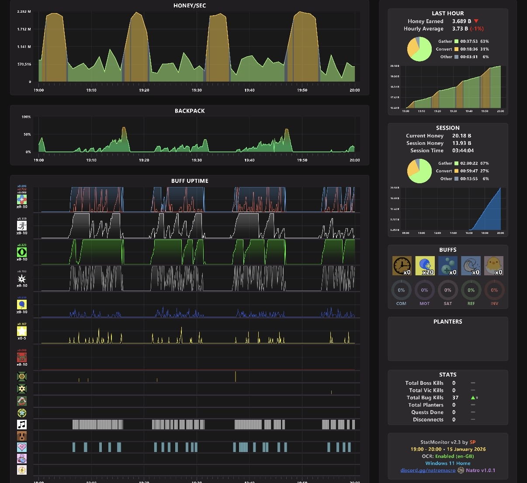Click the Last Hour honey growth chart
Image resolution: width=527 pixels, height=483 pixels.
(453, 87)
